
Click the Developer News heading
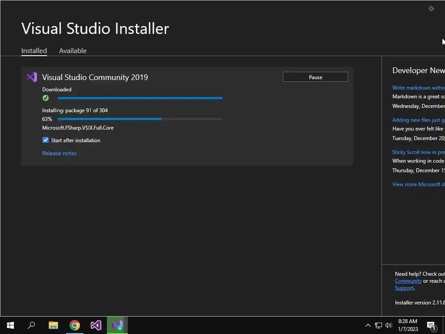(x=418, y=70)
